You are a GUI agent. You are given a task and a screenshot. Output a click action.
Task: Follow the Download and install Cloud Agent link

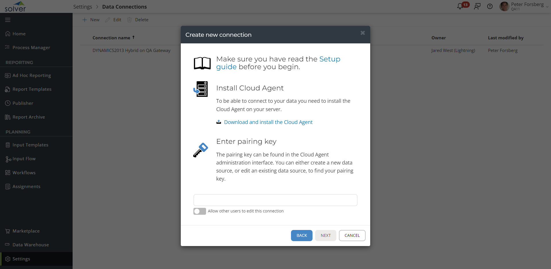pos(268,122)
